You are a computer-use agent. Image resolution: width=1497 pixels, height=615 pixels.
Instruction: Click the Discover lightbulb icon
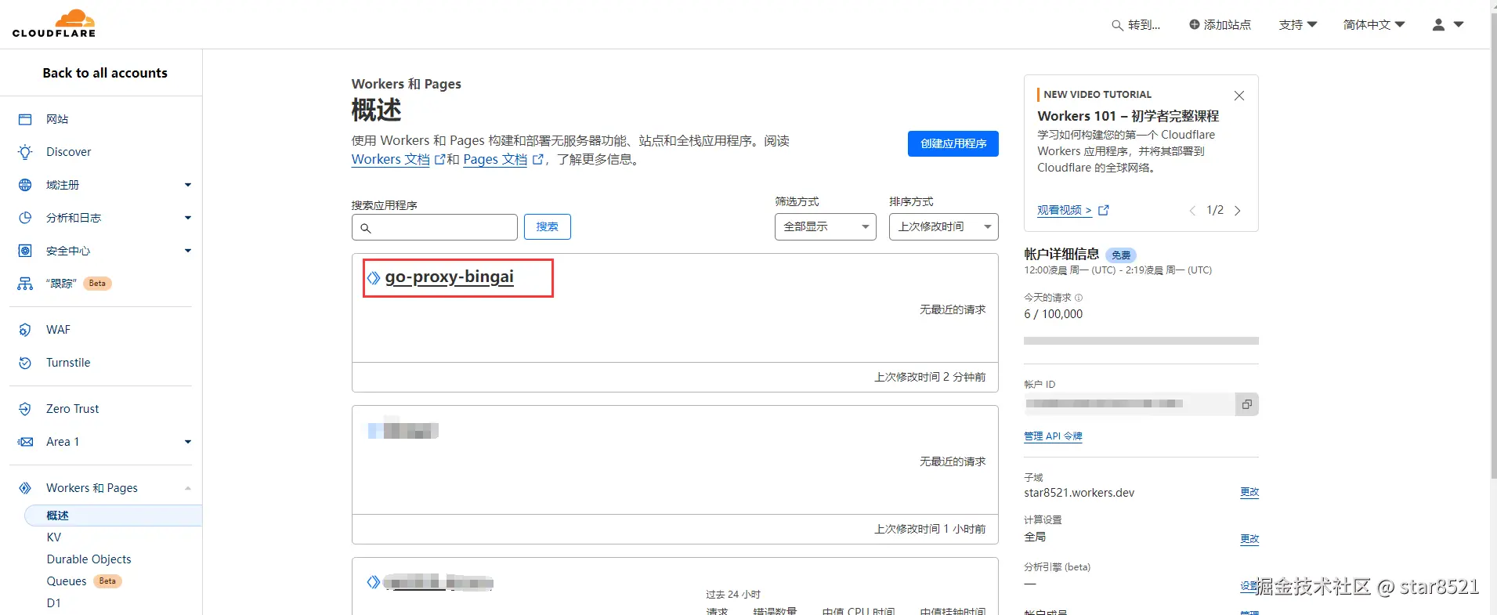click(25, 152)
